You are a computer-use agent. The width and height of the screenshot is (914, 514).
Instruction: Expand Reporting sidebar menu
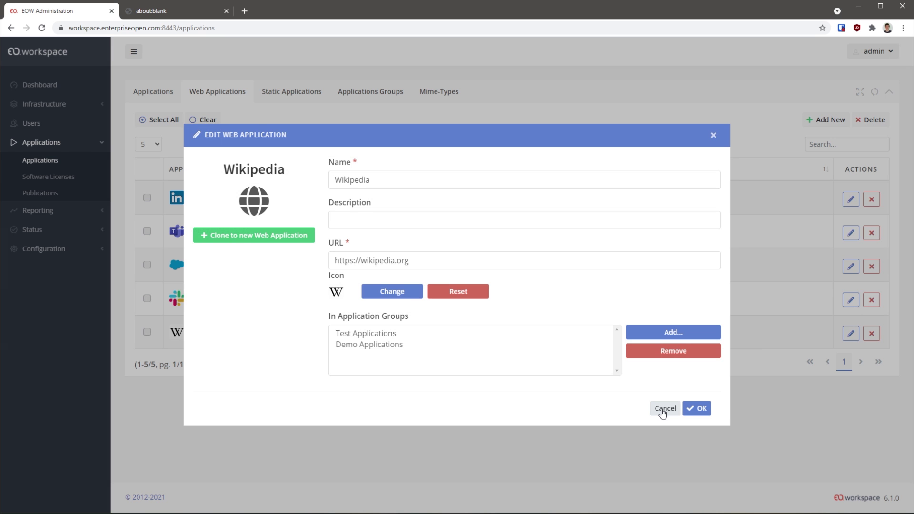pos(55,210)
